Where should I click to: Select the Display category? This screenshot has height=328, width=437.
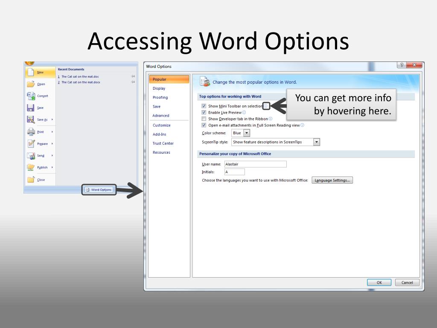169,88
